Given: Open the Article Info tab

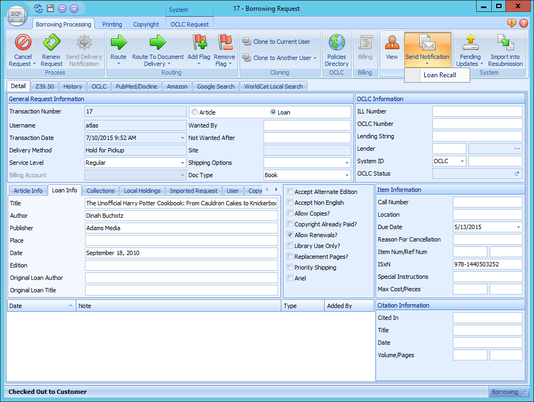Looking at the screenshot, I should 28,190.
